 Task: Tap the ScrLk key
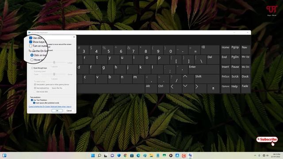click(235, 79)
